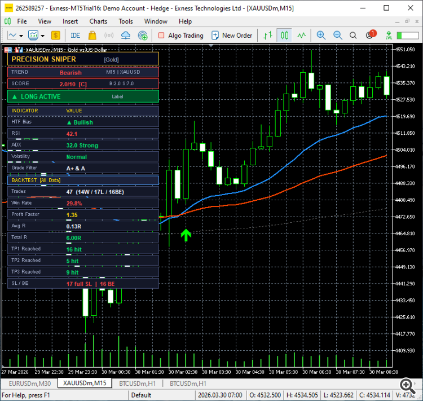Click the LONG ACTIVE status bar
Screen dimensions: 423x401
(x=83, y=96)
